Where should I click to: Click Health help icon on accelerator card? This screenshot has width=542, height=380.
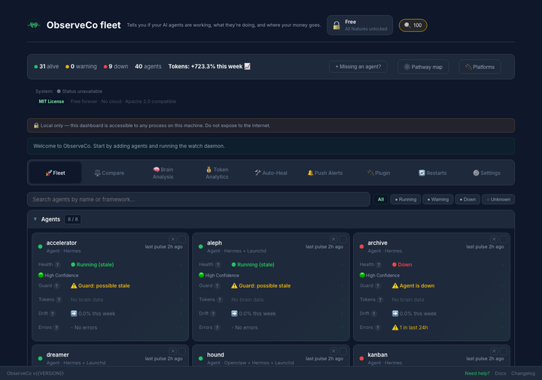pyautogui.click(x=58, y=264)
